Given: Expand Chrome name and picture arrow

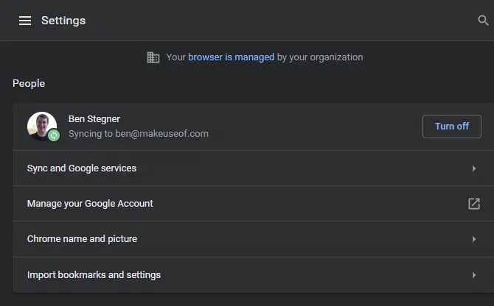Looking at the screenshot, I should click(474, 239).
